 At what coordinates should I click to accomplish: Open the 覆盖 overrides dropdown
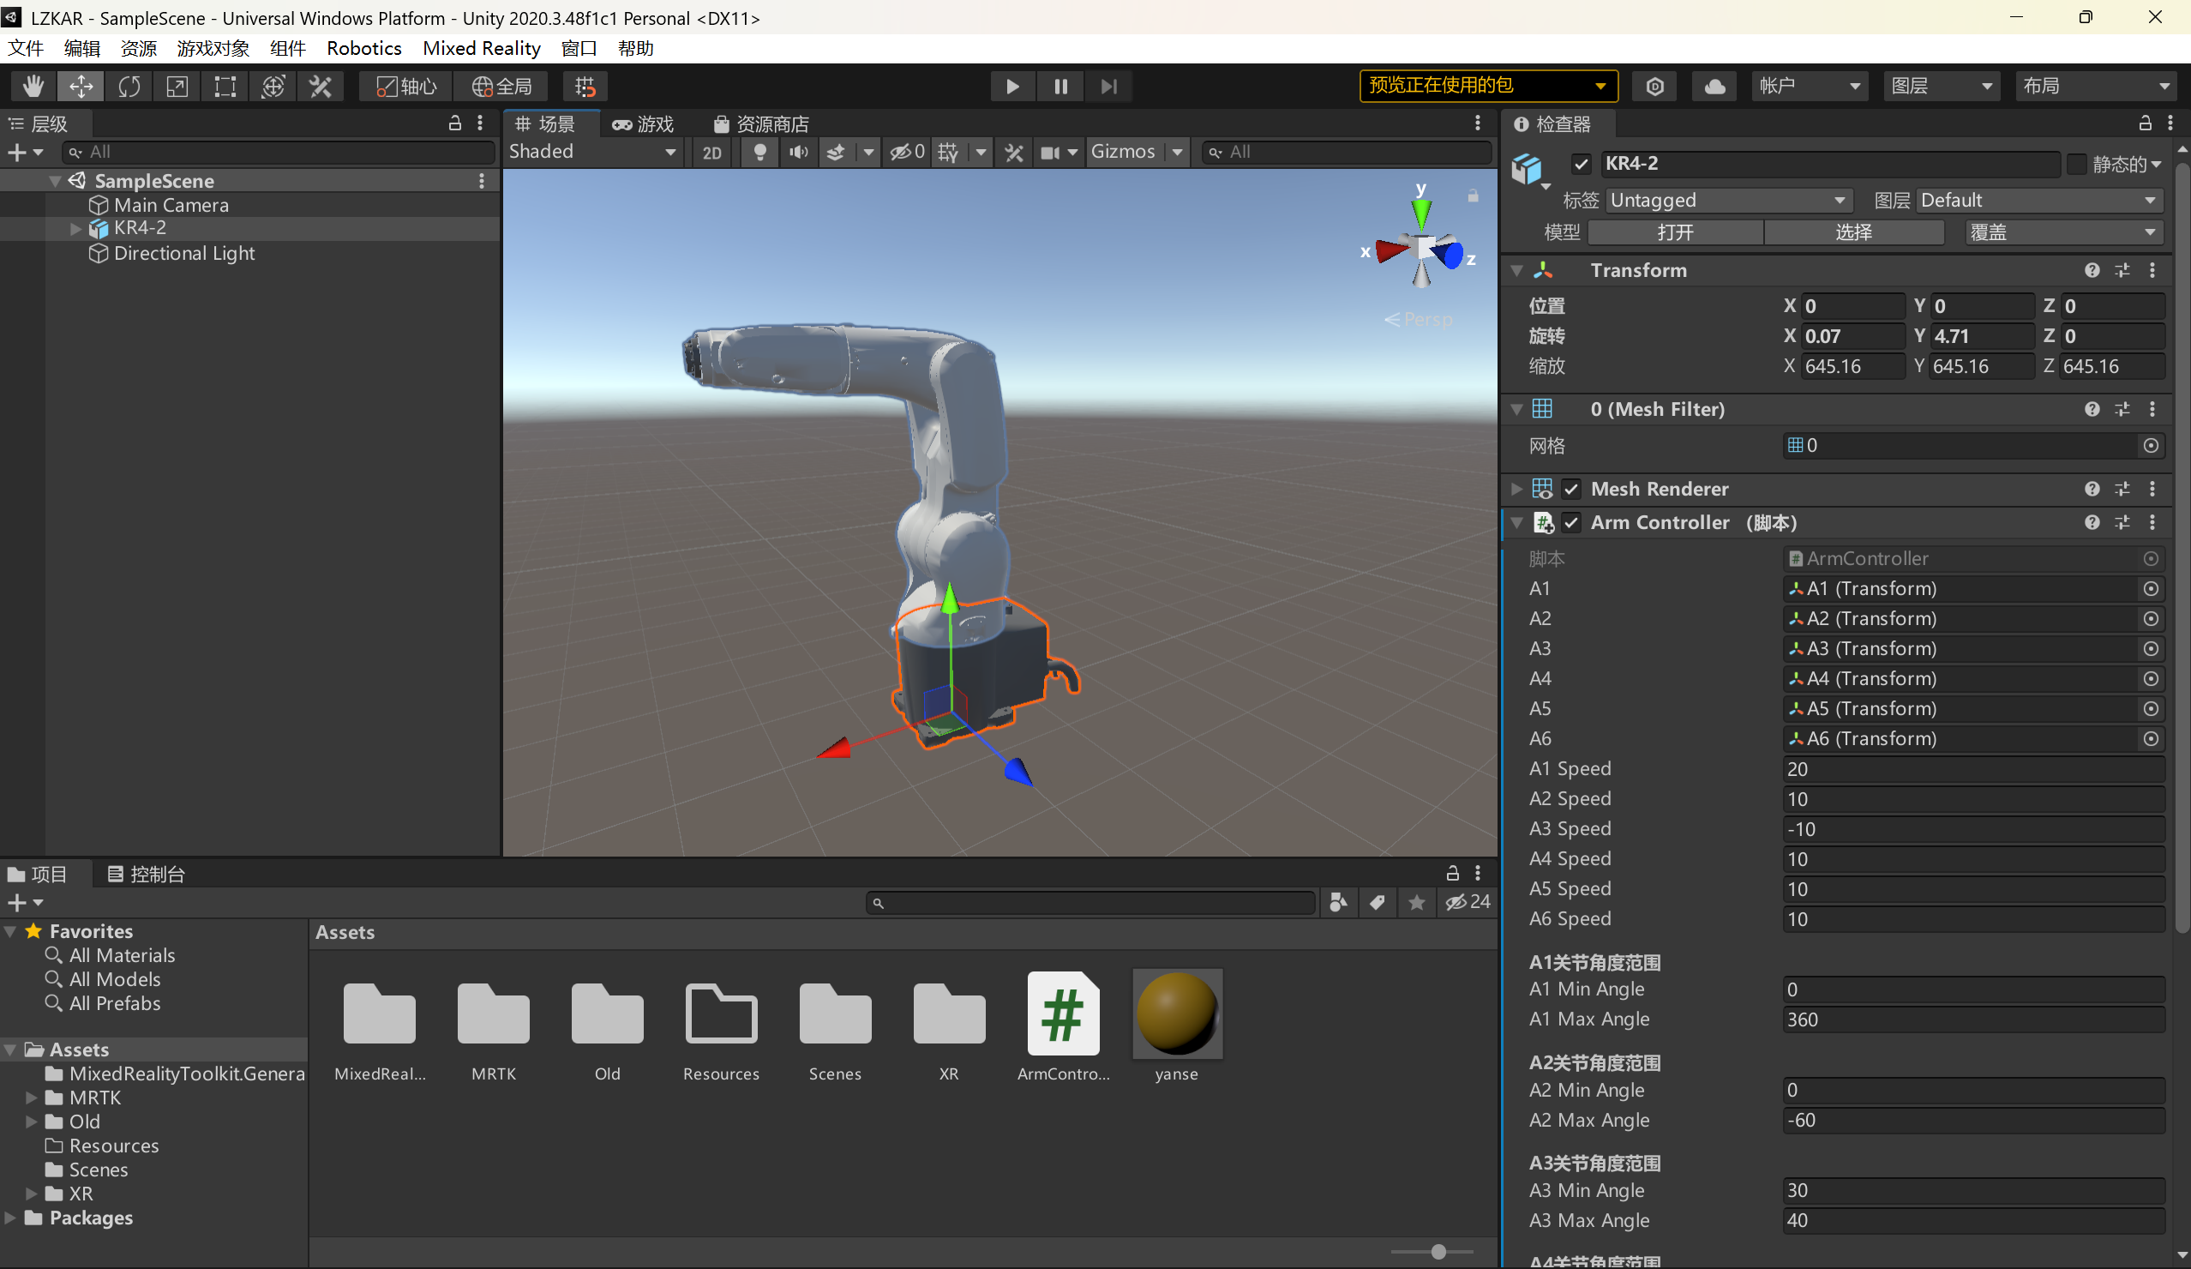click(x=2064, y=232)
